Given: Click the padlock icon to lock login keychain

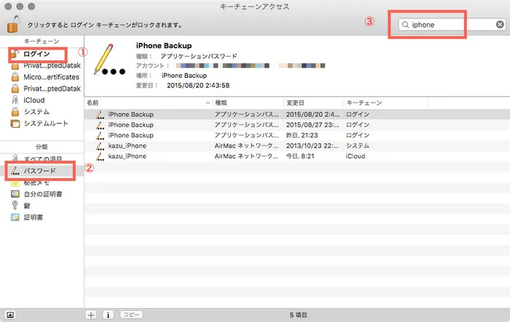Looking at the screenshot, I should click(x=13, y=24).
